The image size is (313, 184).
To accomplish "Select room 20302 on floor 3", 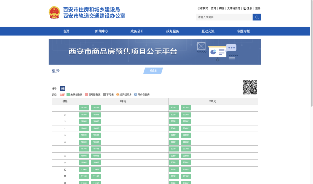I will pyautogui.click(x=186, y=121).
